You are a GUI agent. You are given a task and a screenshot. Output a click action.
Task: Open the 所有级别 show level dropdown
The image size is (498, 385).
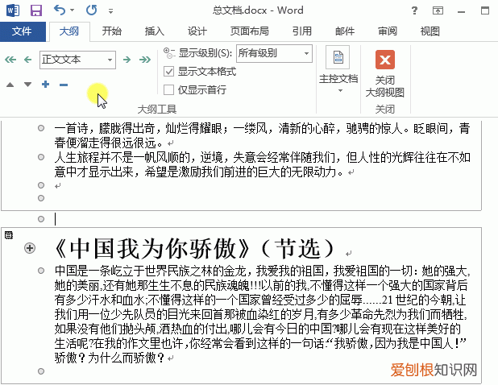click(274, 53)
